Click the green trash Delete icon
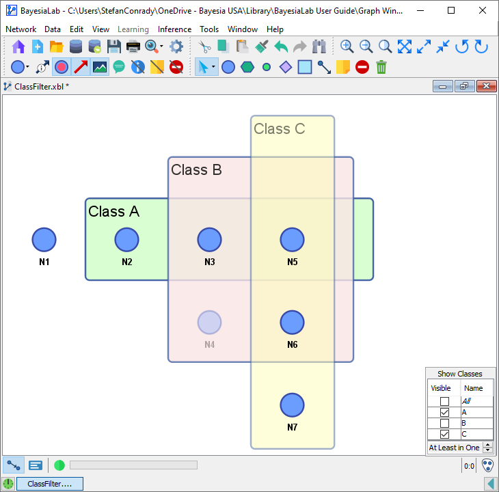This screenshot has width=499, height=492. coord(381,67)
